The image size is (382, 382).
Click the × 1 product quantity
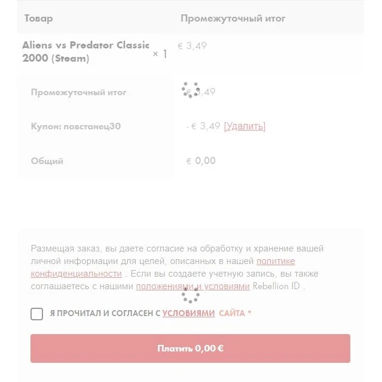pyautogui.click(x=160, y=54)
